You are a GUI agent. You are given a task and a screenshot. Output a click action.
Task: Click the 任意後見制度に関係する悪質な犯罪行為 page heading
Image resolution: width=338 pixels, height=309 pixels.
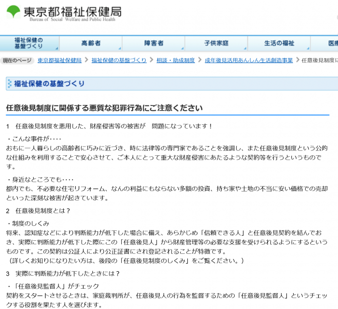(104, 108)
